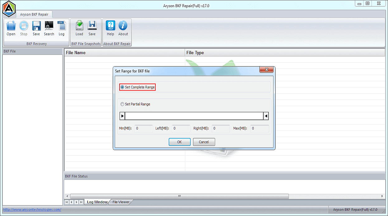Click the File Name column header

tap(125, 53)
